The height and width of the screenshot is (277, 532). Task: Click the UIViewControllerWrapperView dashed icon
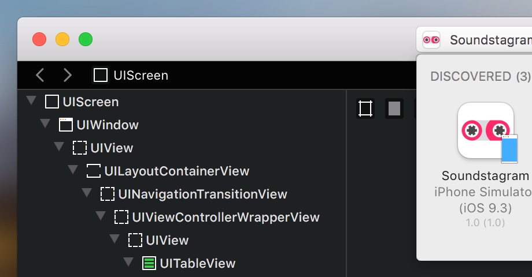pyautogui.click(x=121, y=217)
